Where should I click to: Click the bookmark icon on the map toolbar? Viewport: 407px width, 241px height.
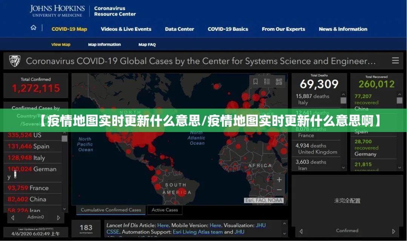click(x=256, y=81)
